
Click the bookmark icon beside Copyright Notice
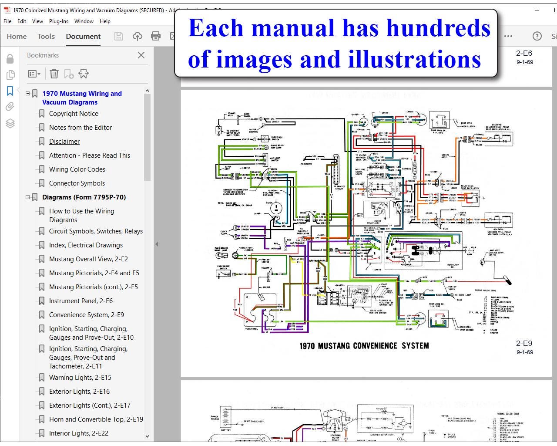pos(42,114)
